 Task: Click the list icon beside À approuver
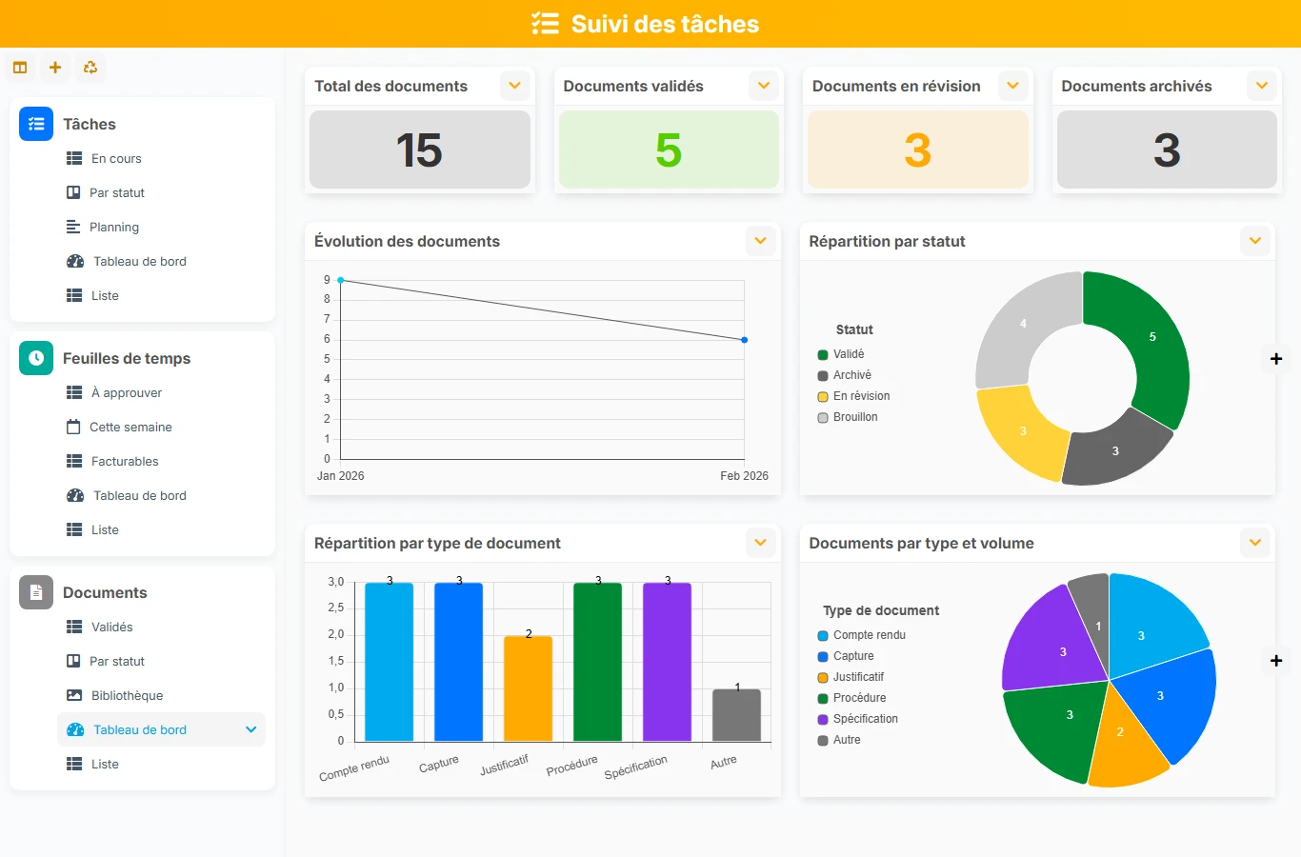tap(74, 392)
